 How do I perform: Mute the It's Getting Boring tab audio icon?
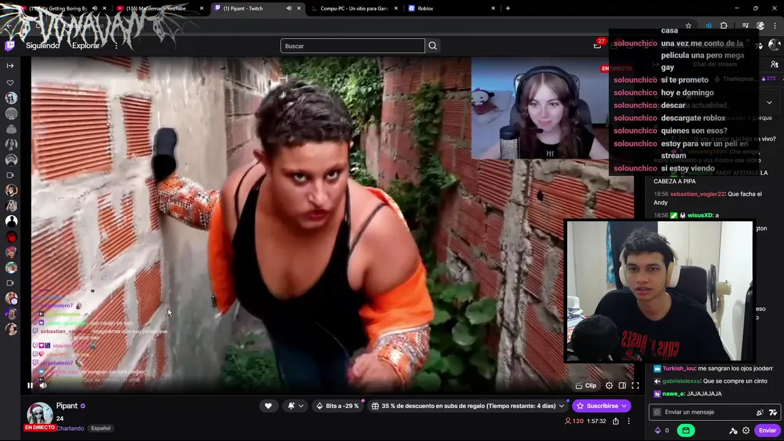click(94, 9)
